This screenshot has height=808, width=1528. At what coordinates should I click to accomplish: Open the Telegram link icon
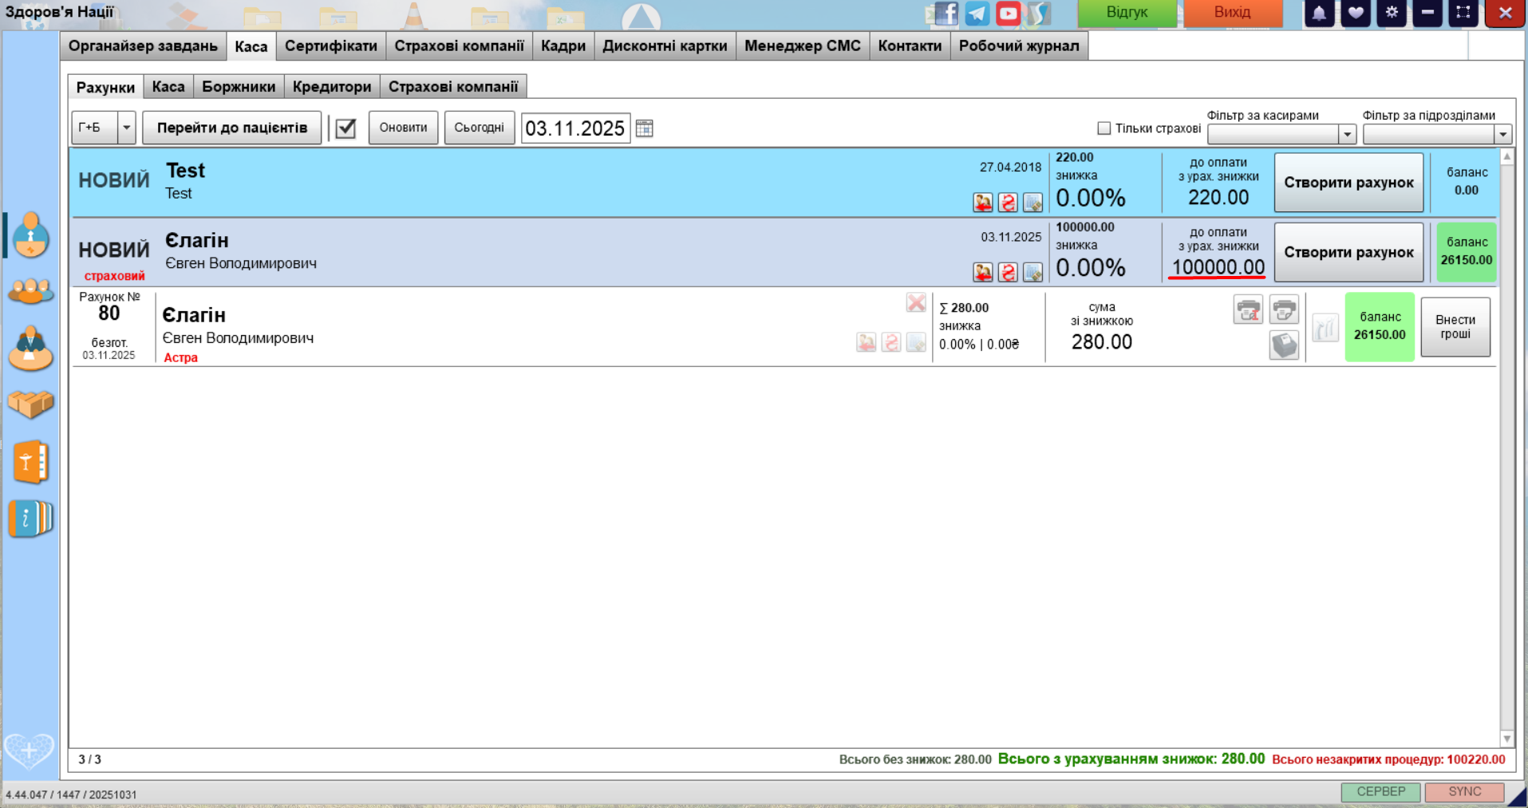(977, 13)
